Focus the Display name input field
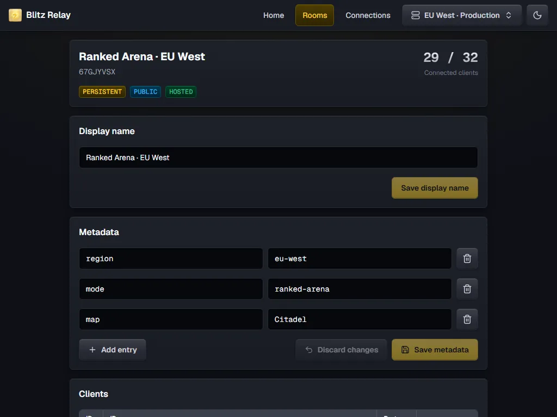The height and width of the screenshot is (417, 557). point(278,157)
